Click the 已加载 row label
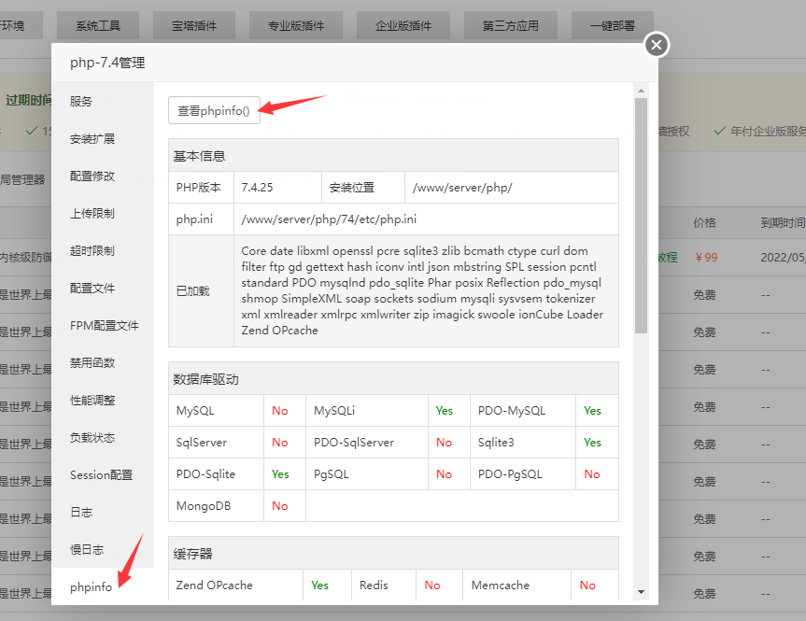This screenshot has width=806, height=621. [x=192, y=291]
